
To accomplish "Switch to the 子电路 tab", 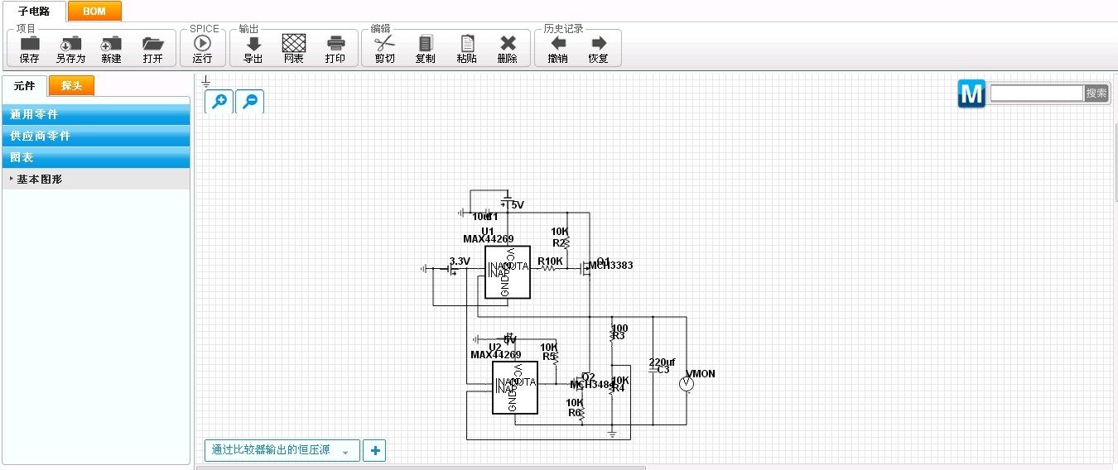I will click(x=35, y=11).
